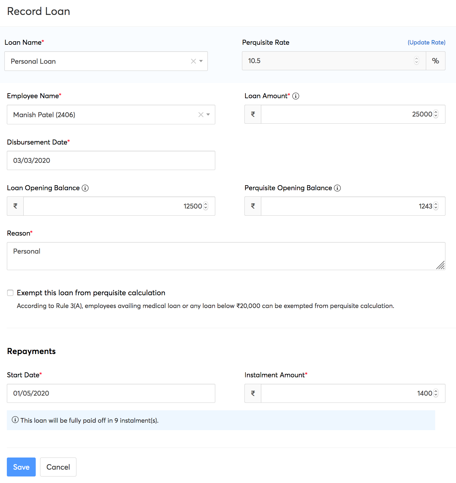
Task: Click the info icon beside Loan Opening Balance
Action: click(x=85, y=188)
